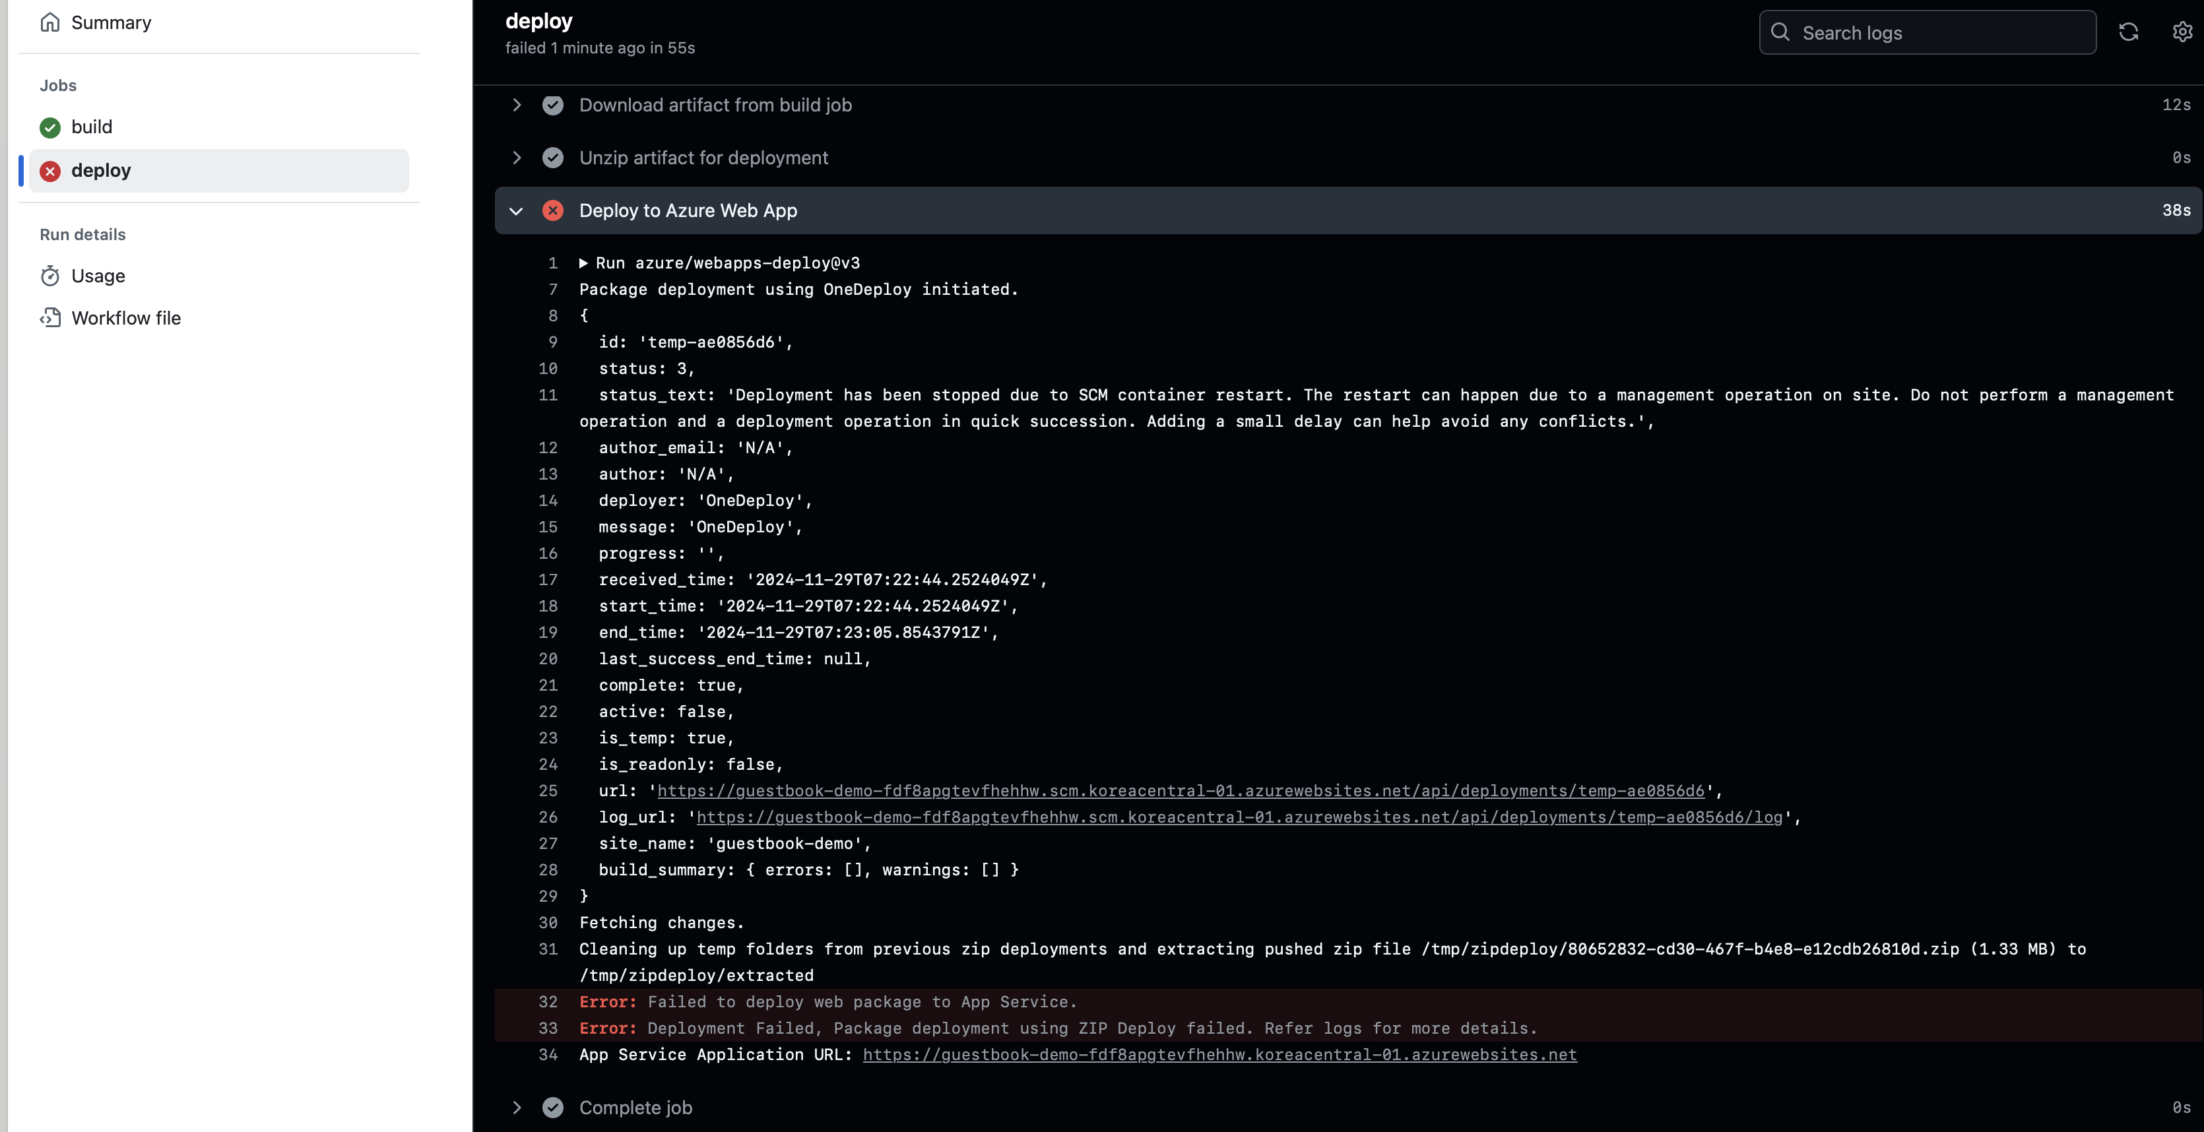Click the green build success icon
This screenshot has width=2204, height=1132.
click(50, 127)
